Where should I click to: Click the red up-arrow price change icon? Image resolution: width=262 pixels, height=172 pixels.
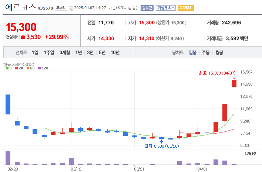tap(23, 37)
